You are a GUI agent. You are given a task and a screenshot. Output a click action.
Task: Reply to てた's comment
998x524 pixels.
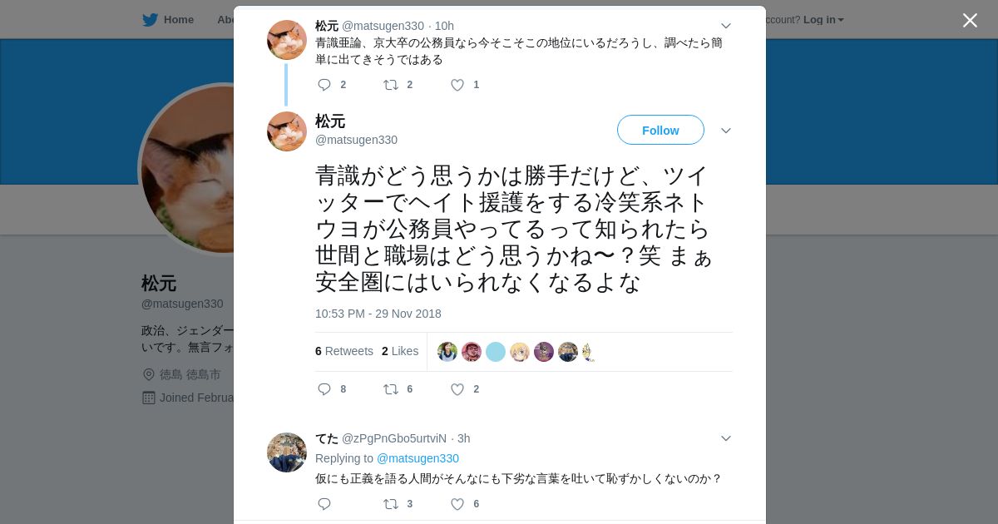[x=324, y=504]
